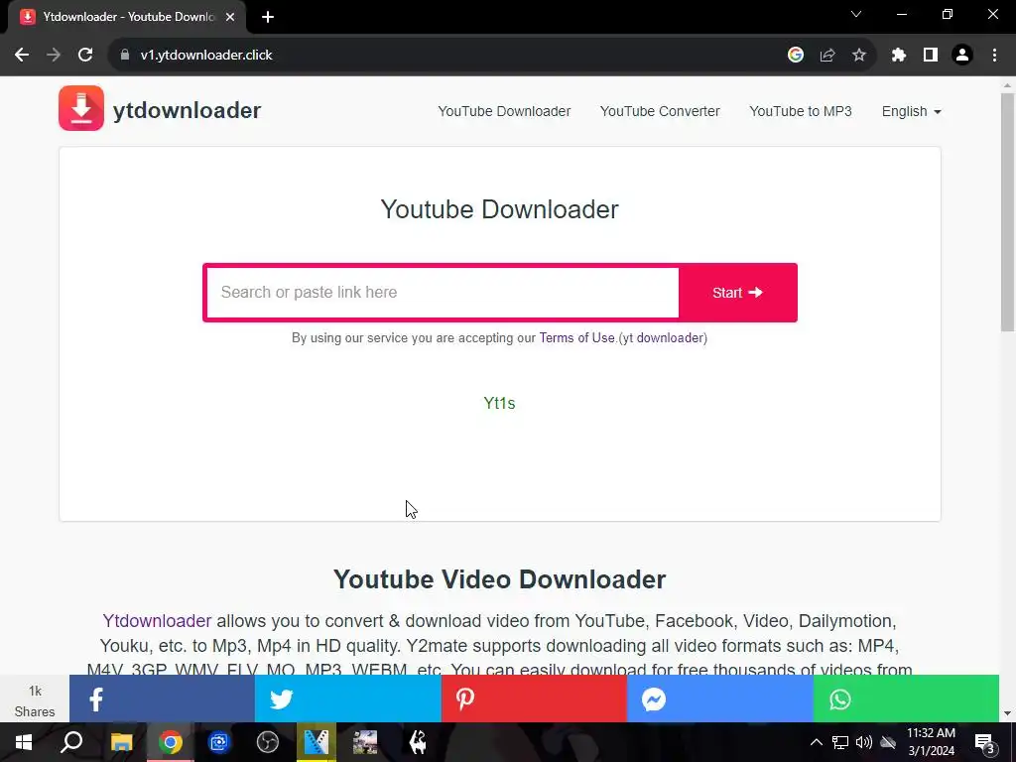Open the Chrome extensions puzzle icon
This screenshot has width=1016, height=762.
899,56
